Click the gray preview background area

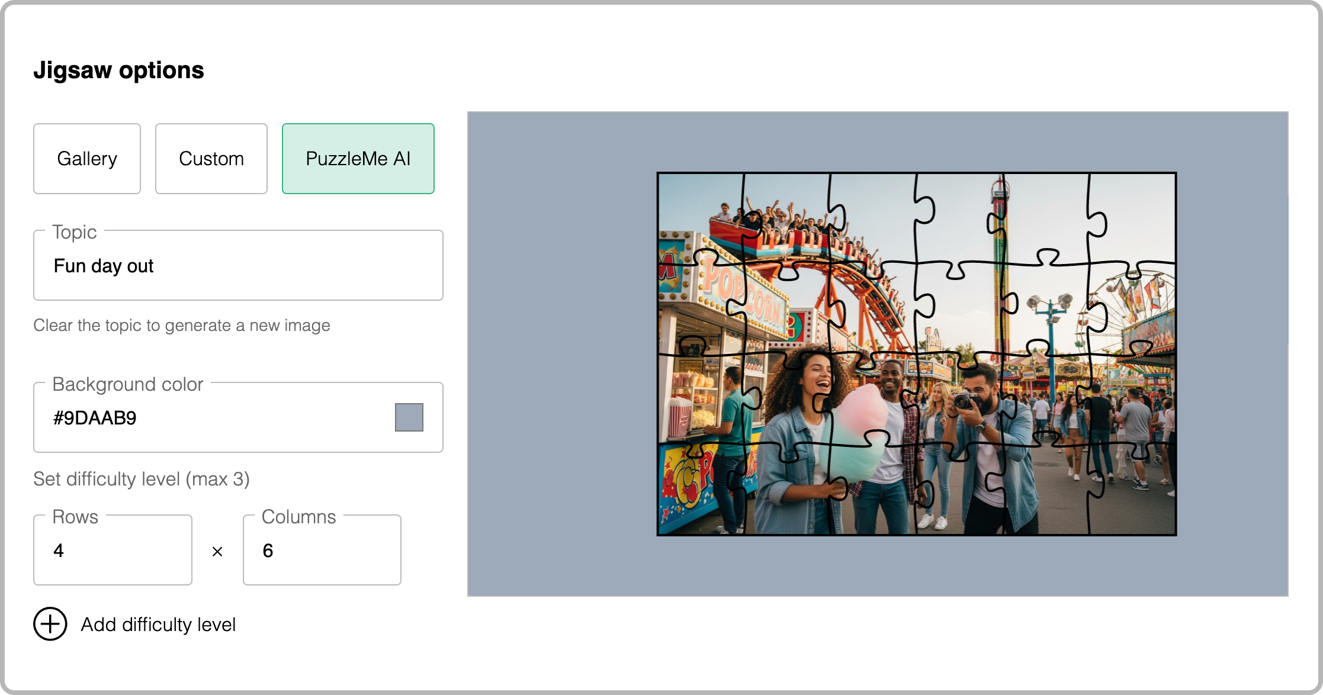[x=563, y=355]
